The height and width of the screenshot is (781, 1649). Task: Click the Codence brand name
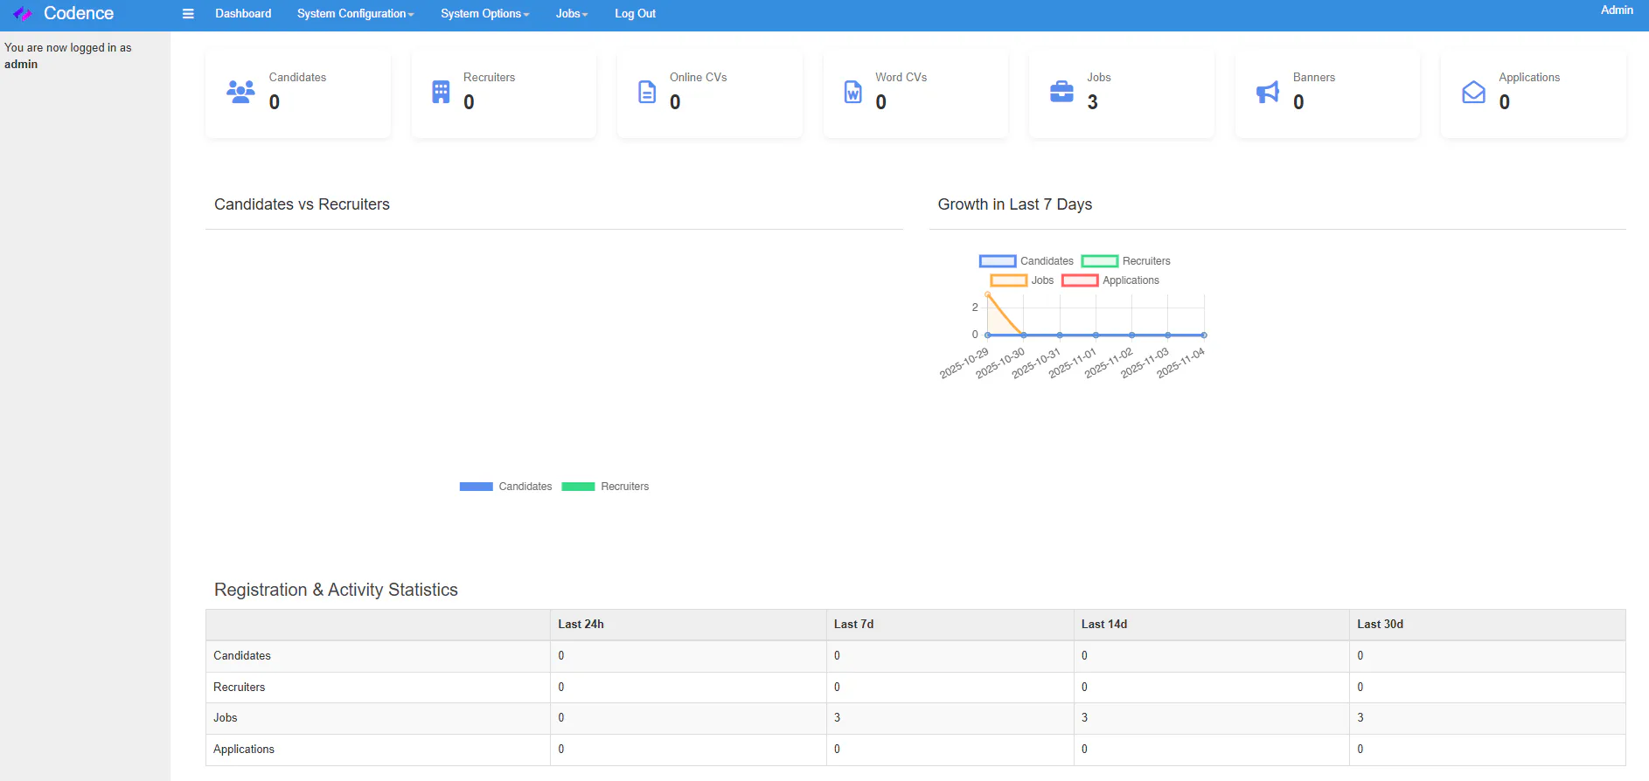pyautogui.click(x=79, y=14)
